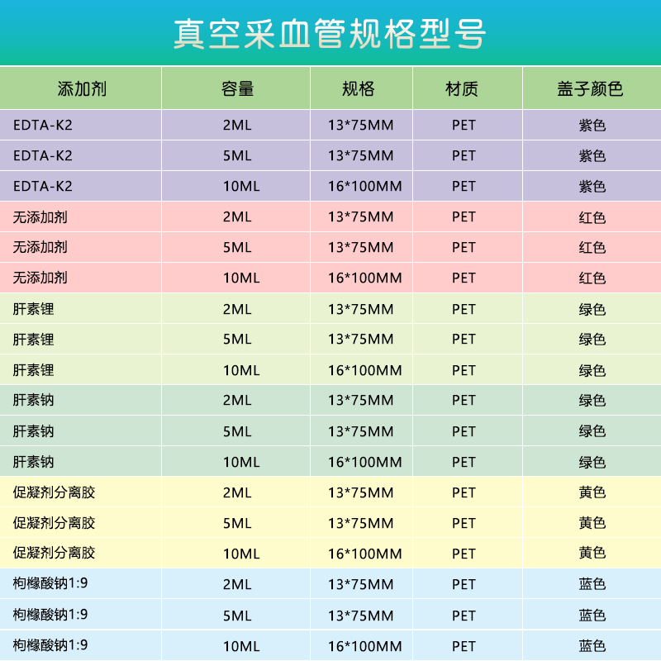Select 促凝剂分离胶 in the 2ML row

click(54, 492)
